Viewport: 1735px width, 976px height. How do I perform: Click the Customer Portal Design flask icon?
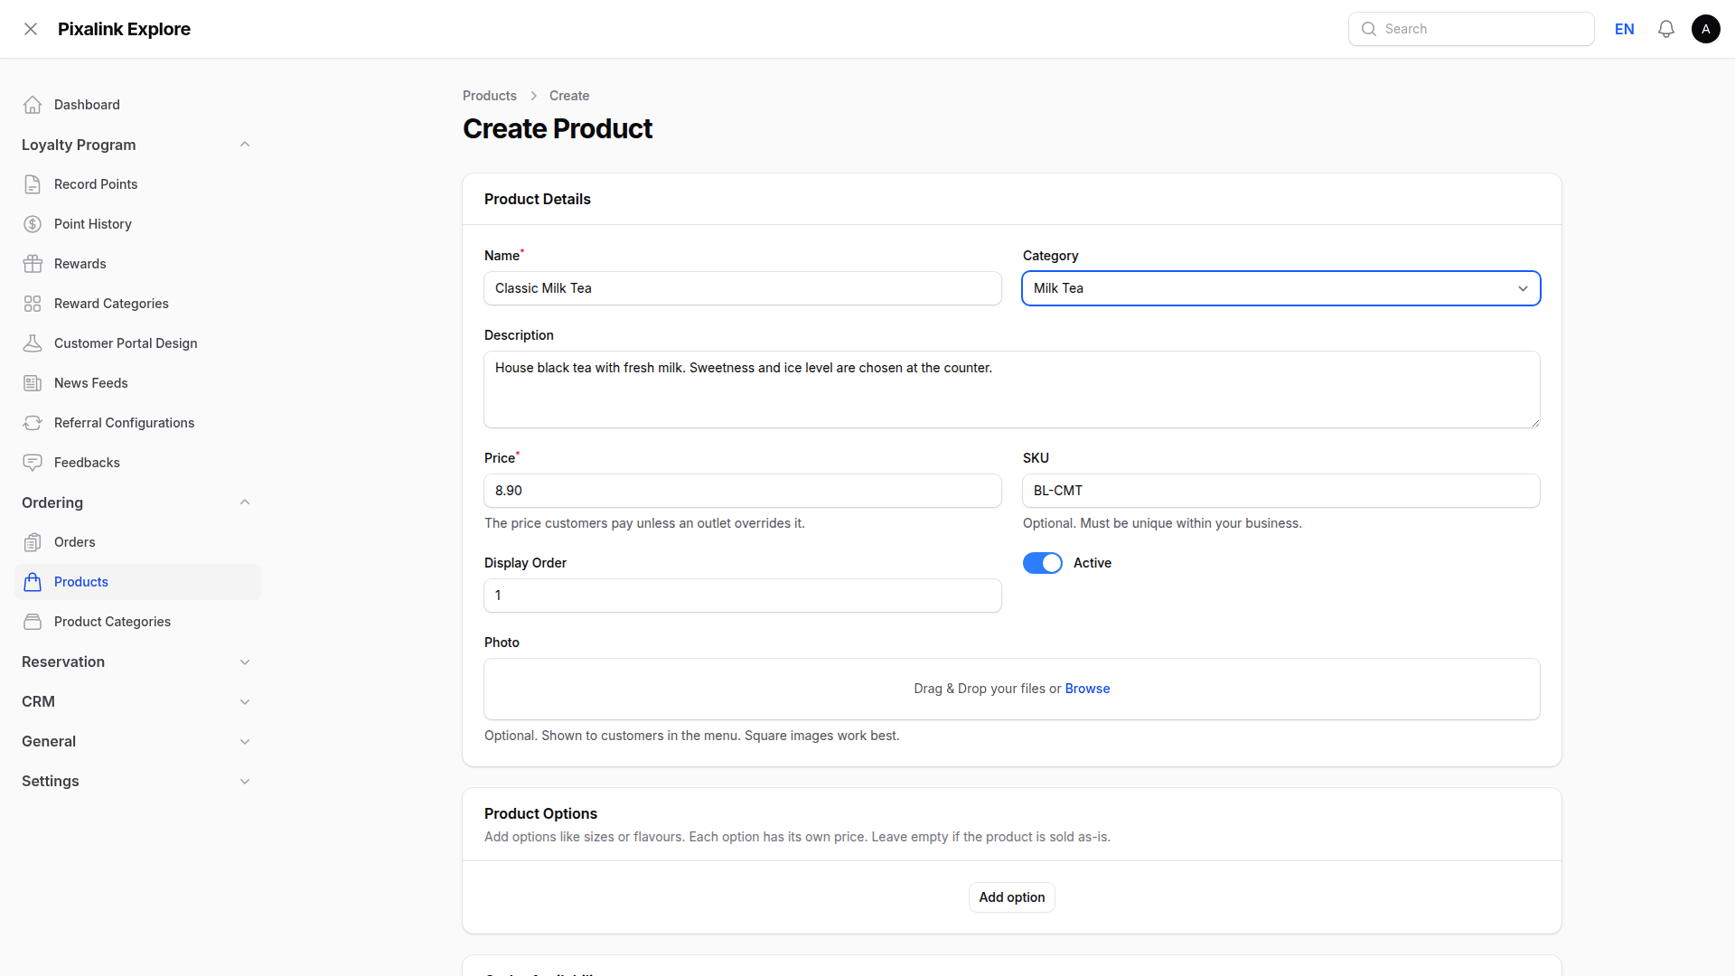[x=33, y=343]
